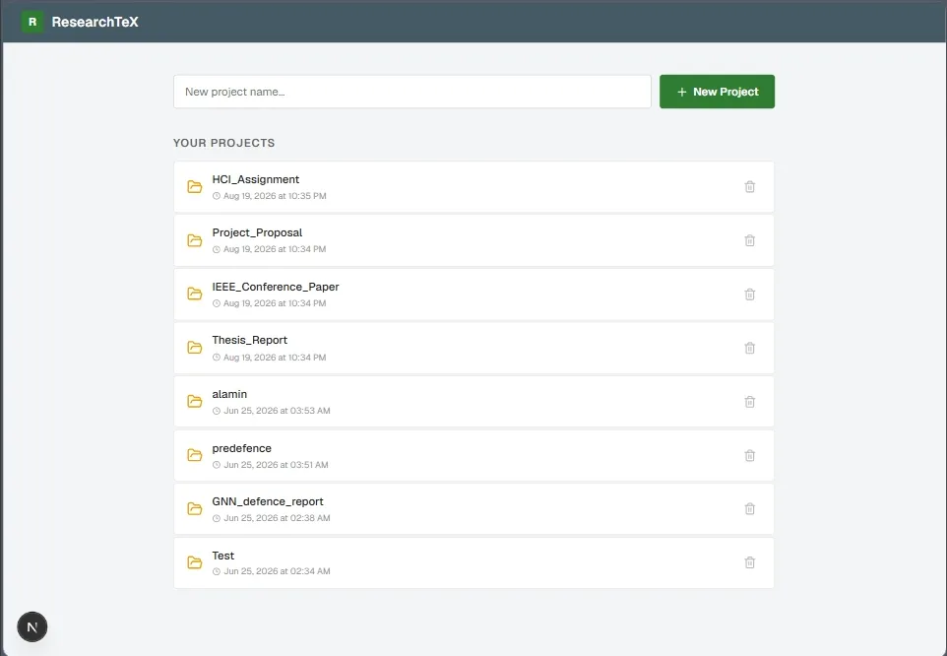Focus the New project name input field
Viewport: 947px width, 656px height.
[411, 92]
